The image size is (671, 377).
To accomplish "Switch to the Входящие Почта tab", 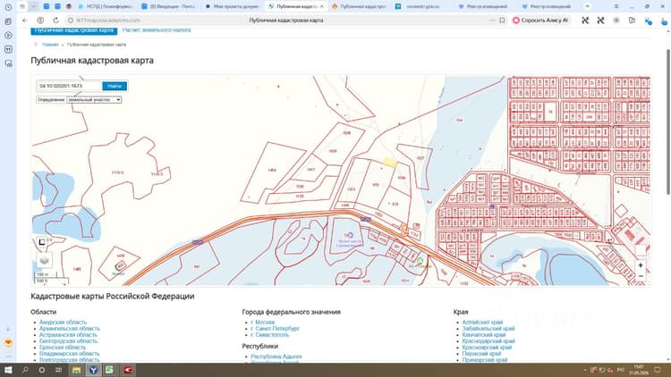I will click(168, 6).
